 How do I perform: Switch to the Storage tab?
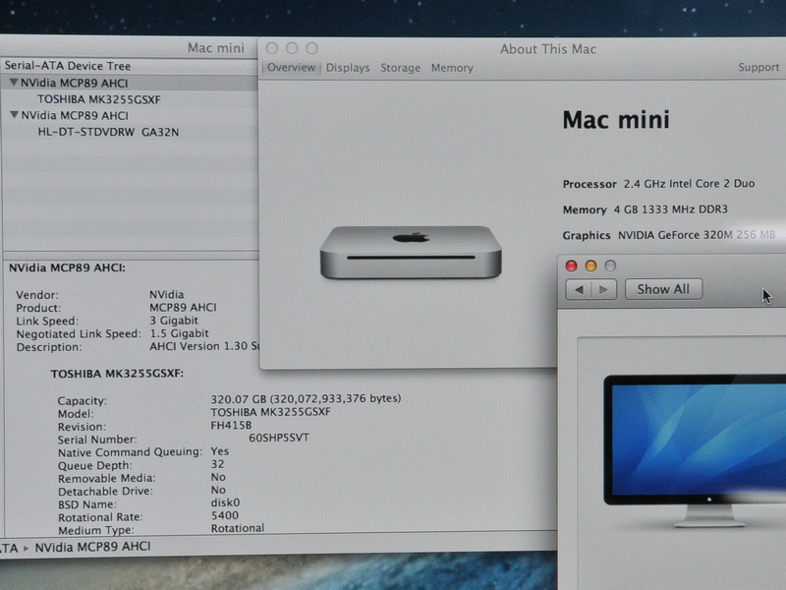pos(400,68)
